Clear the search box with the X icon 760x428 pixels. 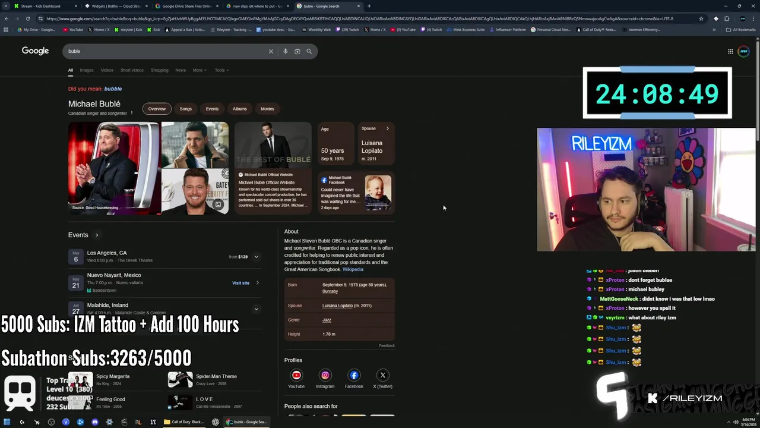point(271,51)
